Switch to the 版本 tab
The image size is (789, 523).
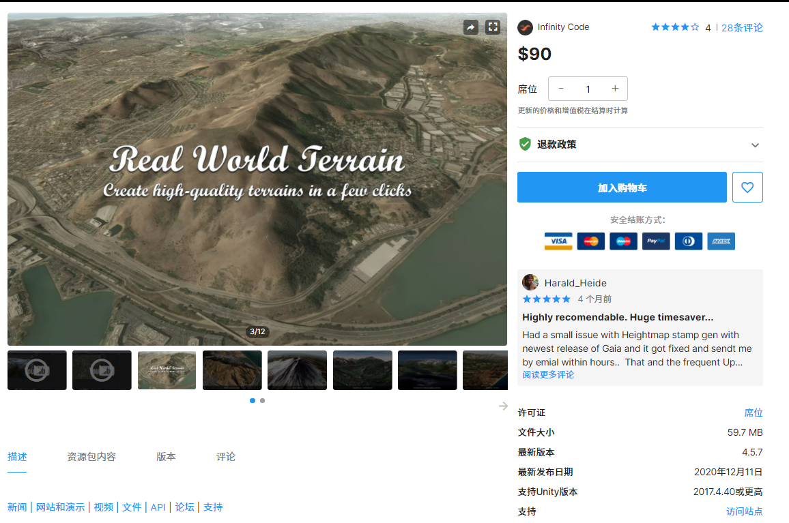point(166,457)
